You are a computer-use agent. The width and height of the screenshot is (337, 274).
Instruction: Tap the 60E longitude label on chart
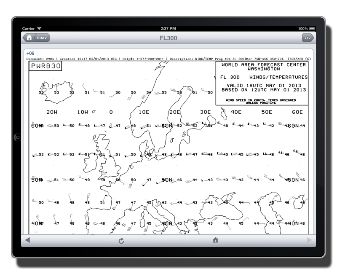tap(297, 112)
